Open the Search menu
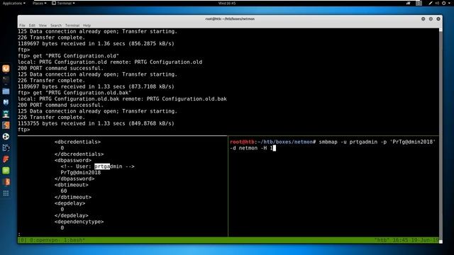The image size is (454, 255). [x=56, y=25]
